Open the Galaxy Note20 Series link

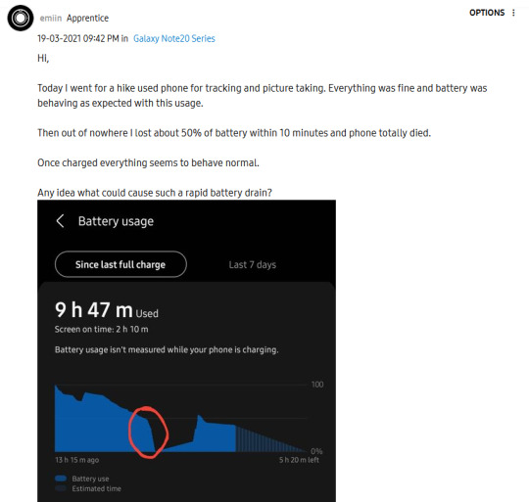174,38
